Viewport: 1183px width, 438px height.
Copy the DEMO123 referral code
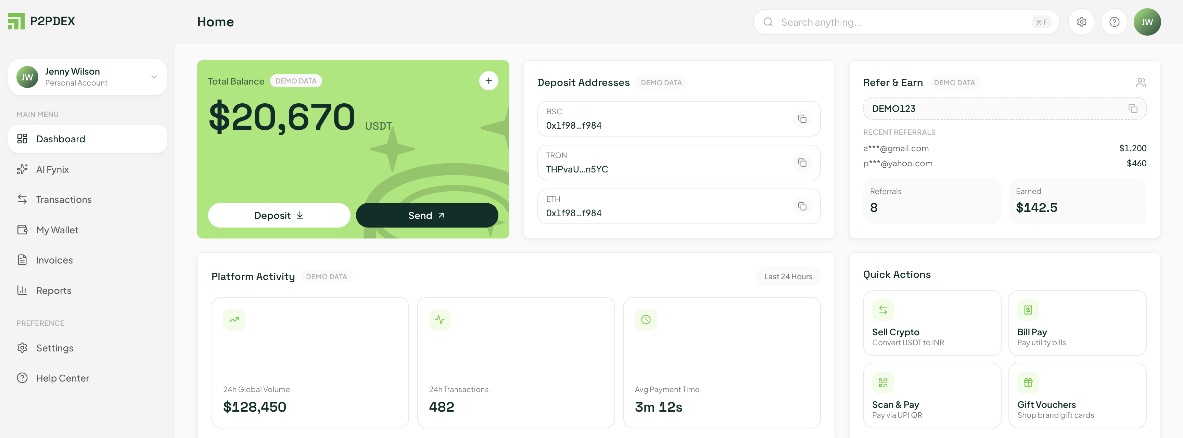[x=1133, y=109]
